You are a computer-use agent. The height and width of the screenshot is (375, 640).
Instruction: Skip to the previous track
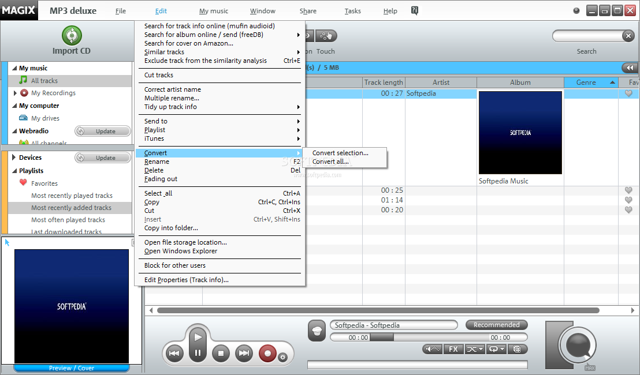point(174,353)
